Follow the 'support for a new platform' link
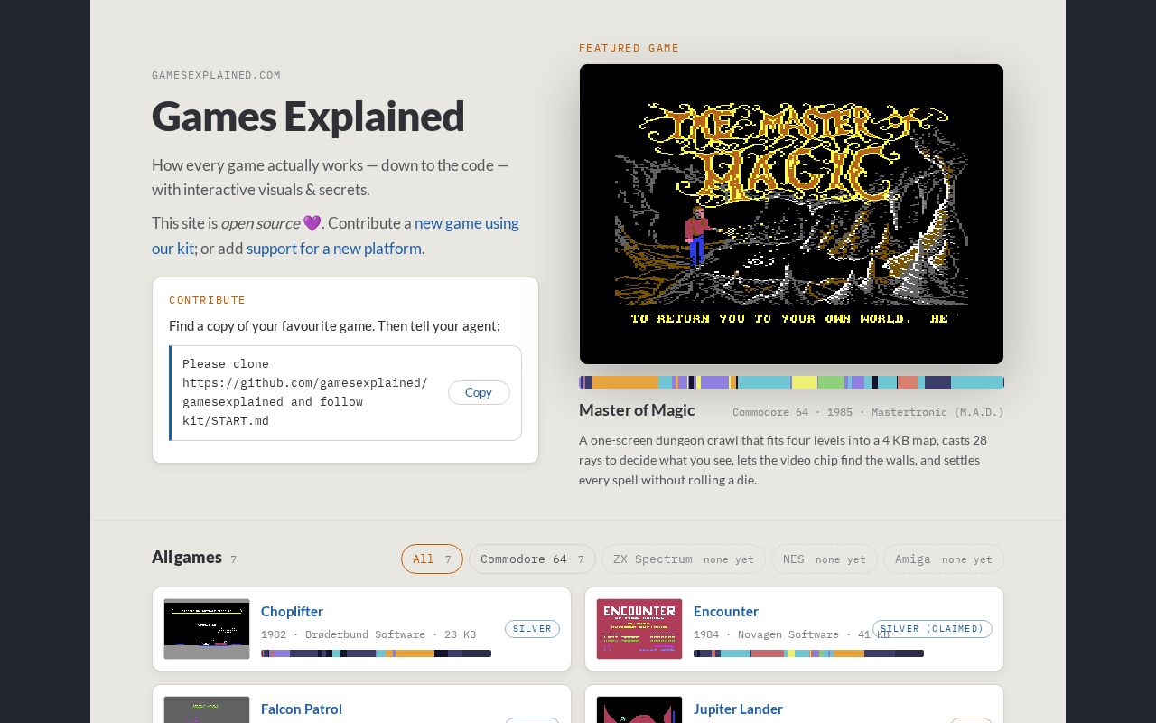The height and width of the screenshot is (723, 1156). tap(334, 249)
